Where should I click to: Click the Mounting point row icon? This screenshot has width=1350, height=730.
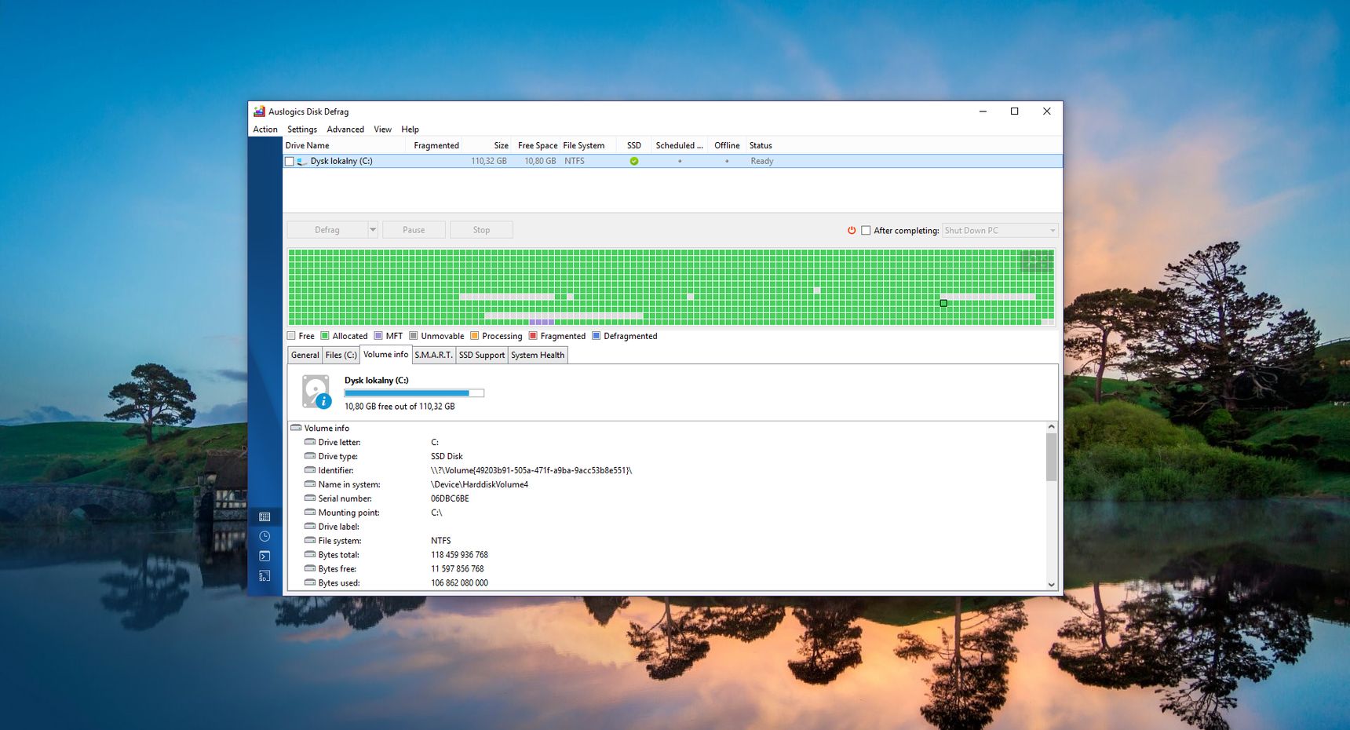coord(310,513)
